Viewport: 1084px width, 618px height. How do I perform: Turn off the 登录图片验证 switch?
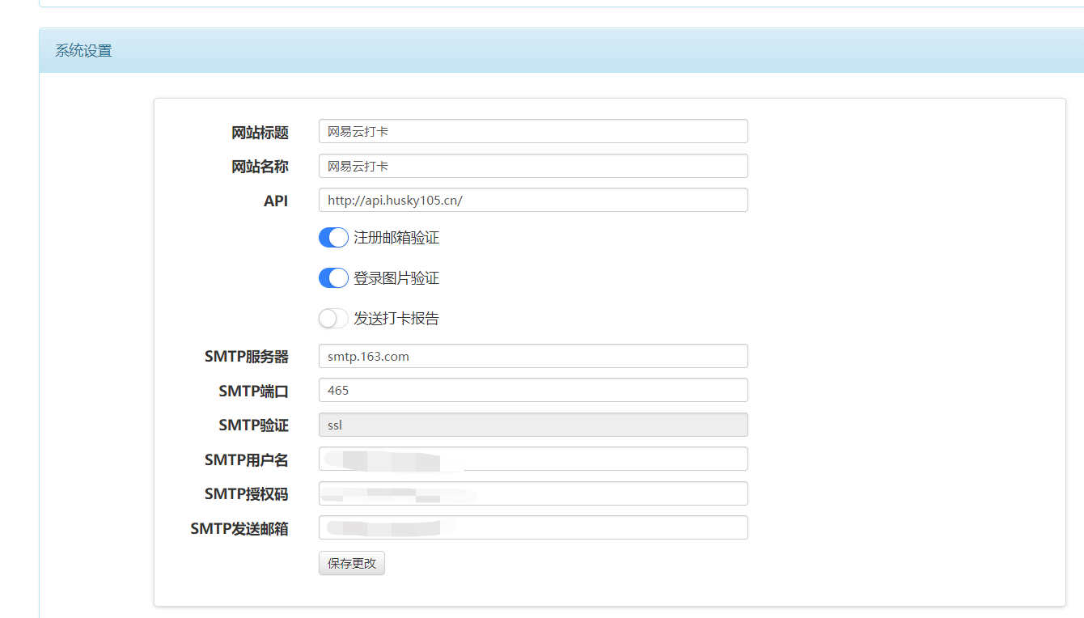(333, 278)
